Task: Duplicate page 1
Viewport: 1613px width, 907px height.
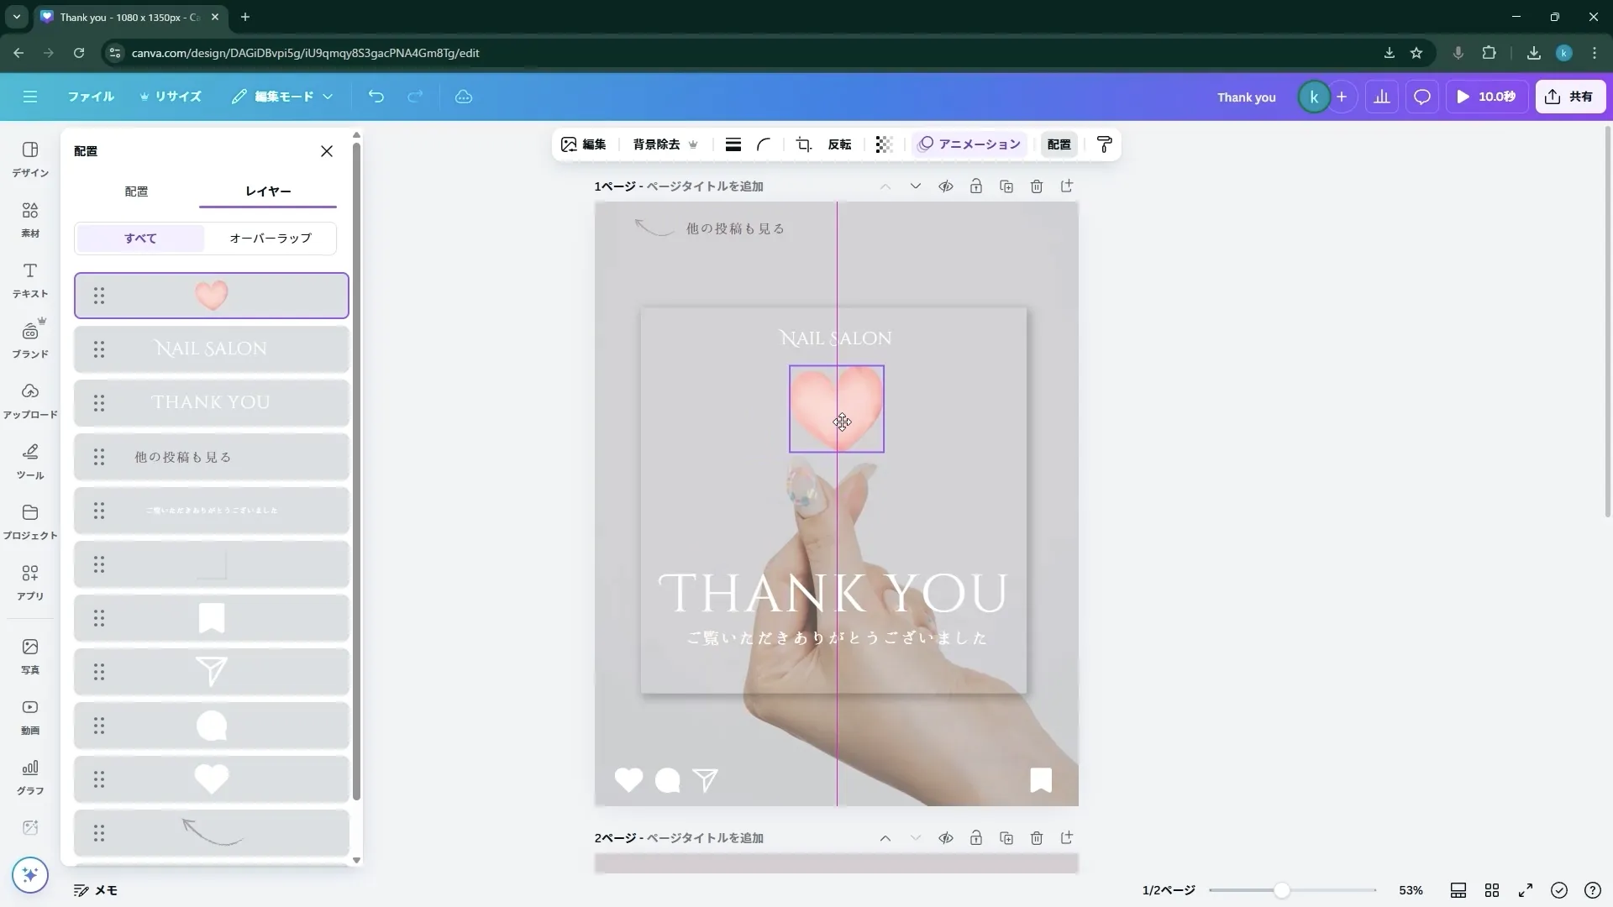Action: tap(1006, 186)
